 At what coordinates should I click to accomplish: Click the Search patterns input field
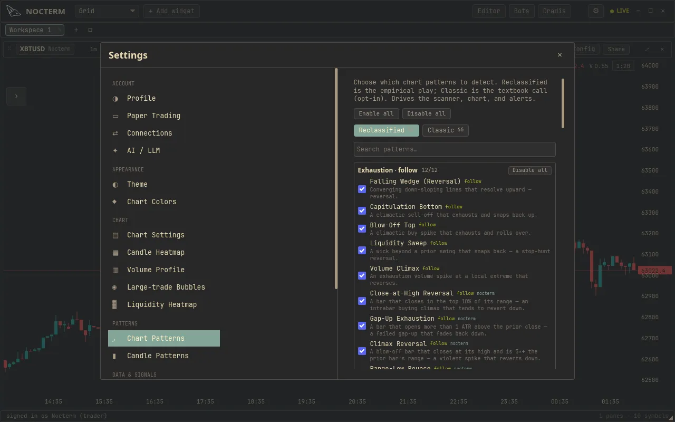tap(455, 149)
